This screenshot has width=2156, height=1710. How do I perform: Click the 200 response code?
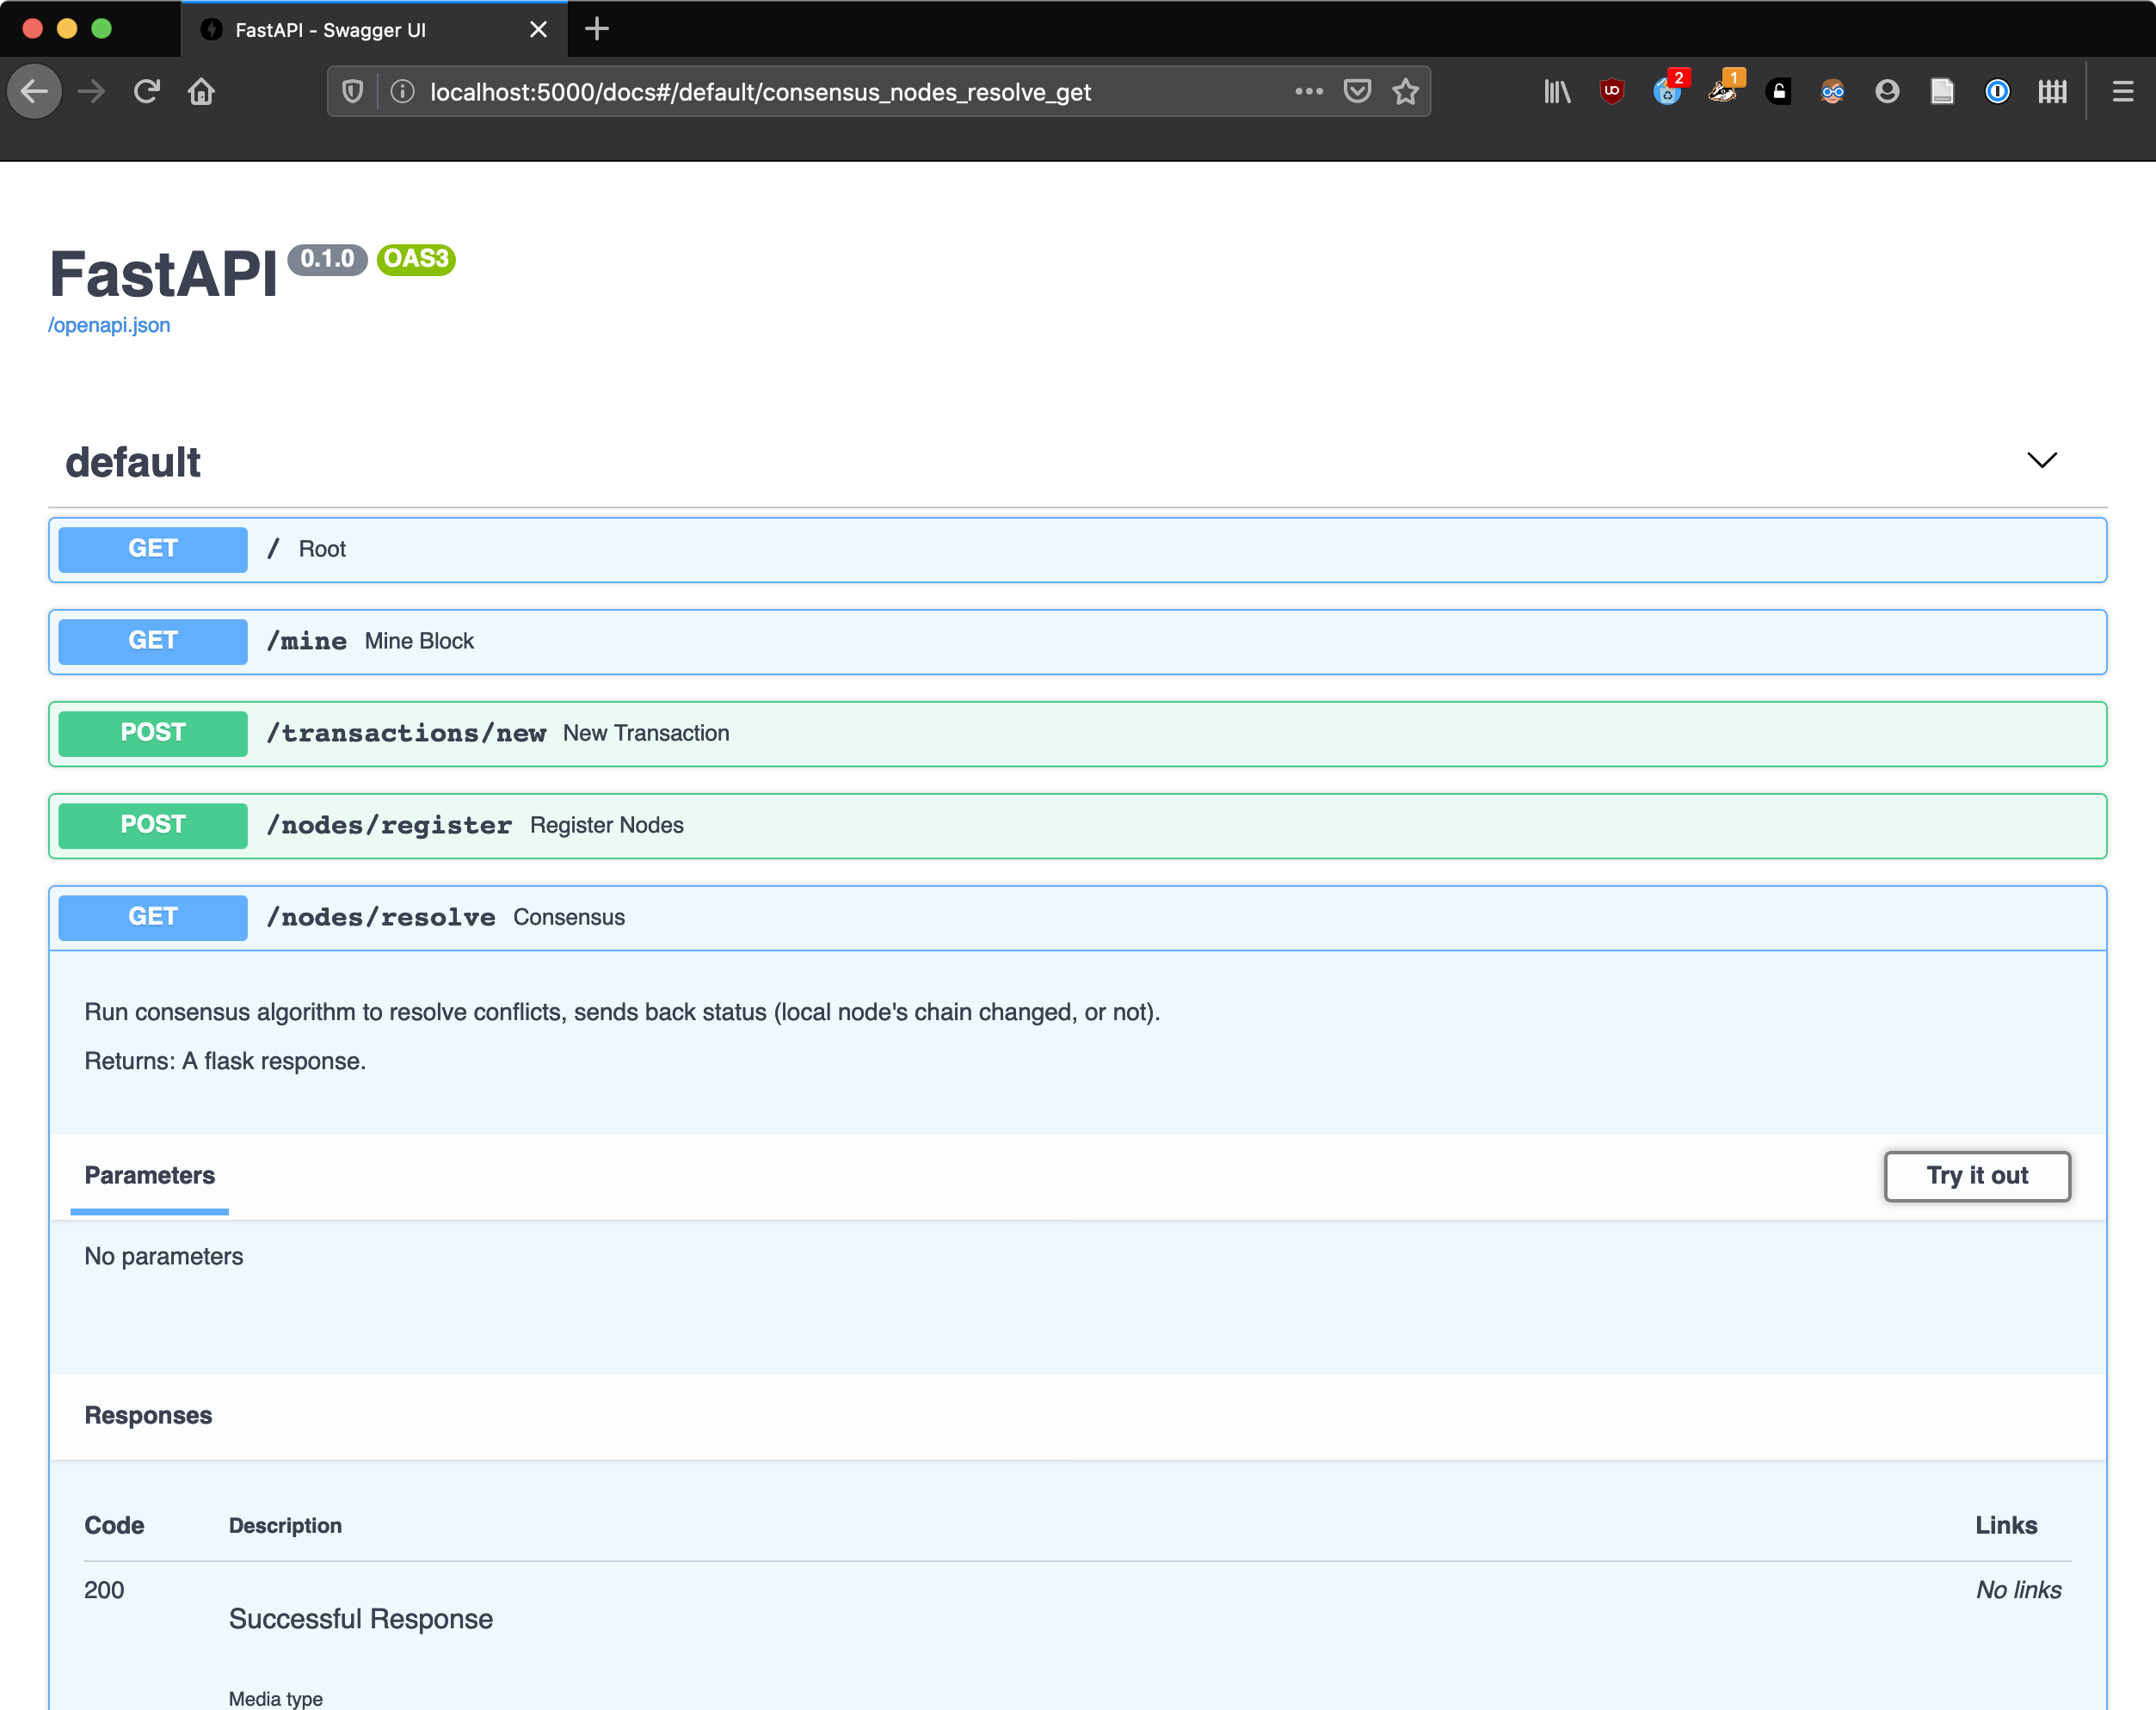click(x=104, y=1590)
